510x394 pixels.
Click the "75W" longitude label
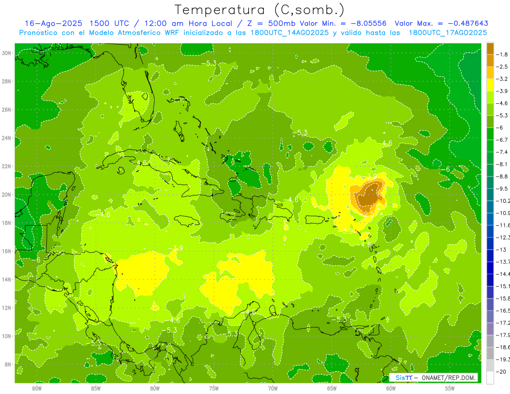214,388
